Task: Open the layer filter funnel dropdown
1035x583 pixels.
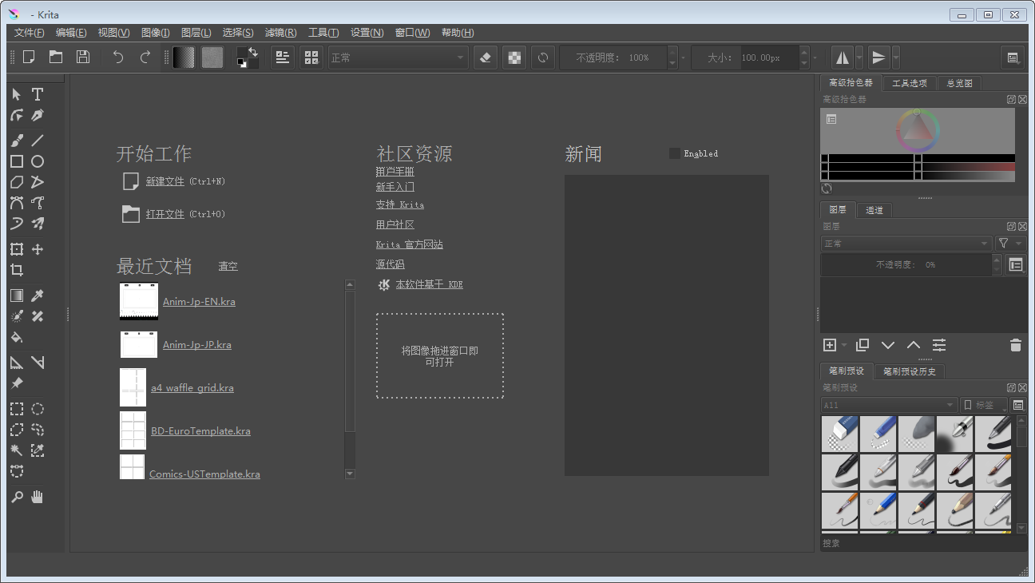Action: point(1009,243)
